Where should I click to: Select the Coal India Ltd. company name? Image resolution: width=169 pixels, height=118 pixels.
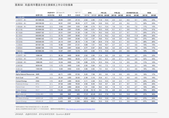tap(21, 94)
